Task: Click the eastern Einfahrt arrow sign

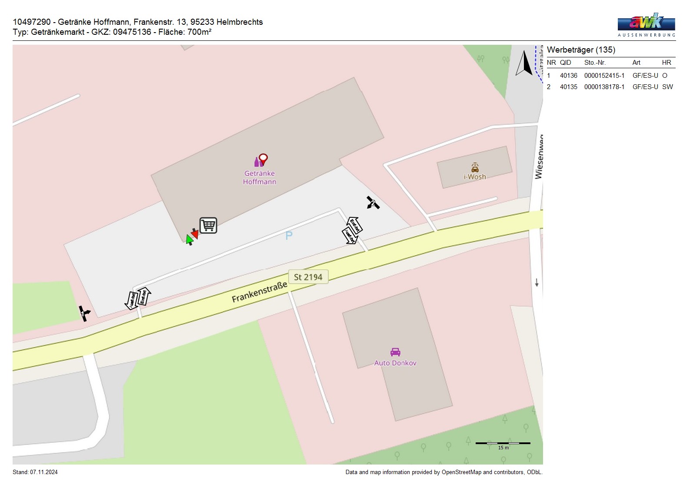Action: pyautogui.click(x=355, y=225)
